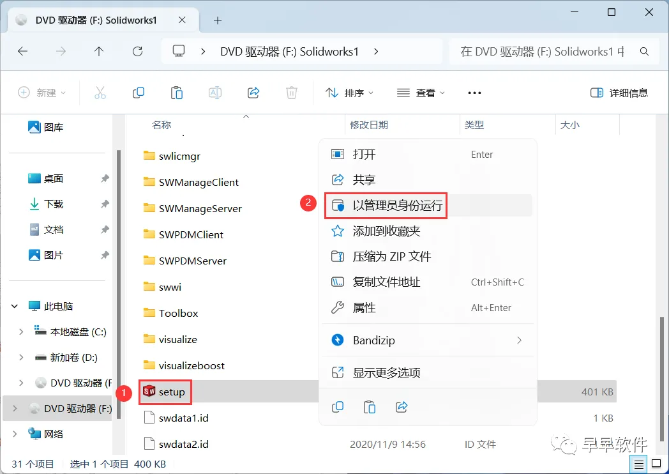Open the SWPDMServer folder
This screenshot has height=474, width=669.
pyautogui.click(x=184, y=261)
